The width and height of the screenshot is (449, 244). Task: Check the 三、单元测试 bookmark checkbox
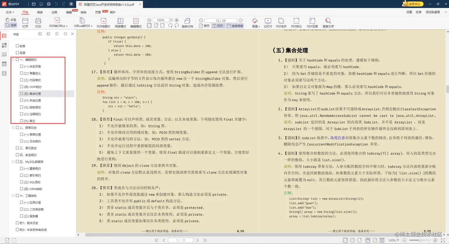[x=17, y=148]
